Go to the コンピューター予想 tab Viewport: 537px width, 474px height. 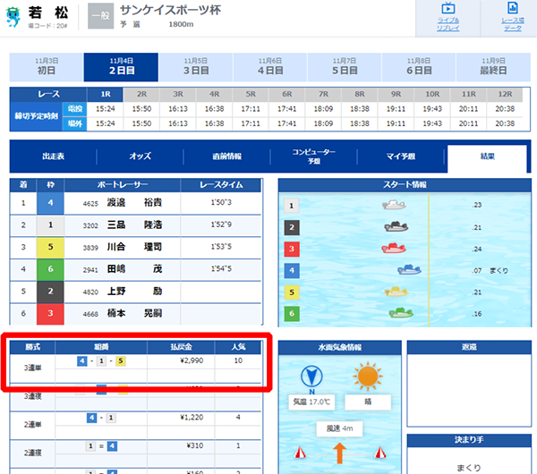tap(313, 157)
